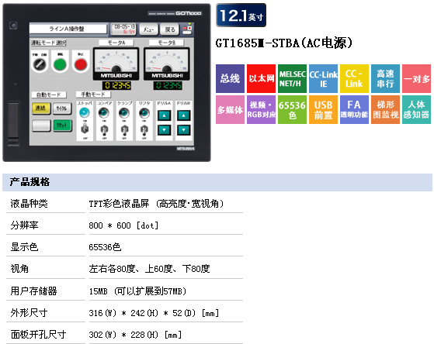Open the CC-Link IE badge
This screenshot has height=344, width=434.
323,78
